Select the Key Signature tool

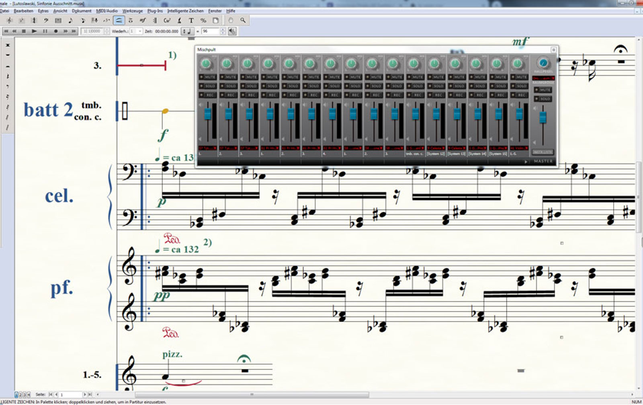(22, 20)
